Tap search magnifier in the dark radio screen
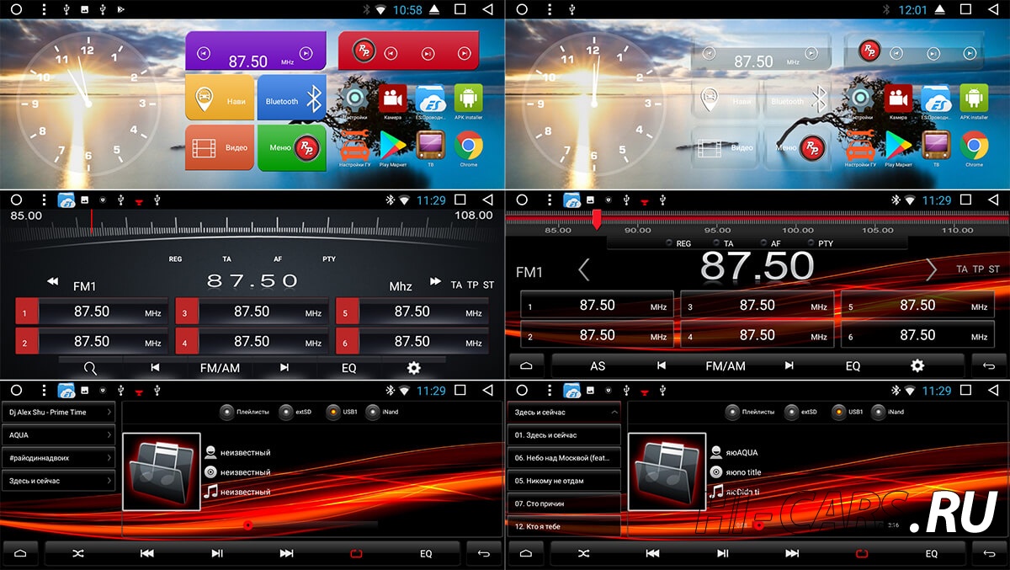1010x570 pixels. (90, 368)
